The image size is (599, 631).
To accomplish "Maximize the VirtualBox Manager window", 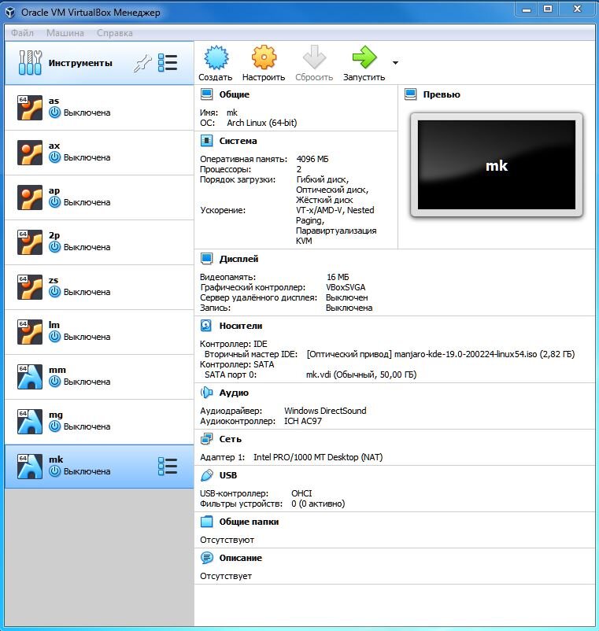I will click(548, 9).
